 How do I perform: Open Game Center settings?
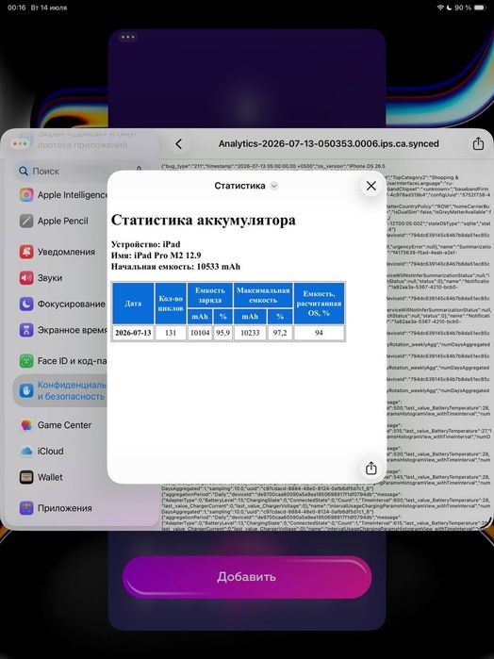[x=63, y=425]
